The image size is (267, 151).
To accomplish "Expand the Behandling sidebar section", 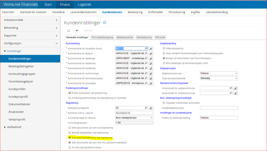I will point(30,28).
